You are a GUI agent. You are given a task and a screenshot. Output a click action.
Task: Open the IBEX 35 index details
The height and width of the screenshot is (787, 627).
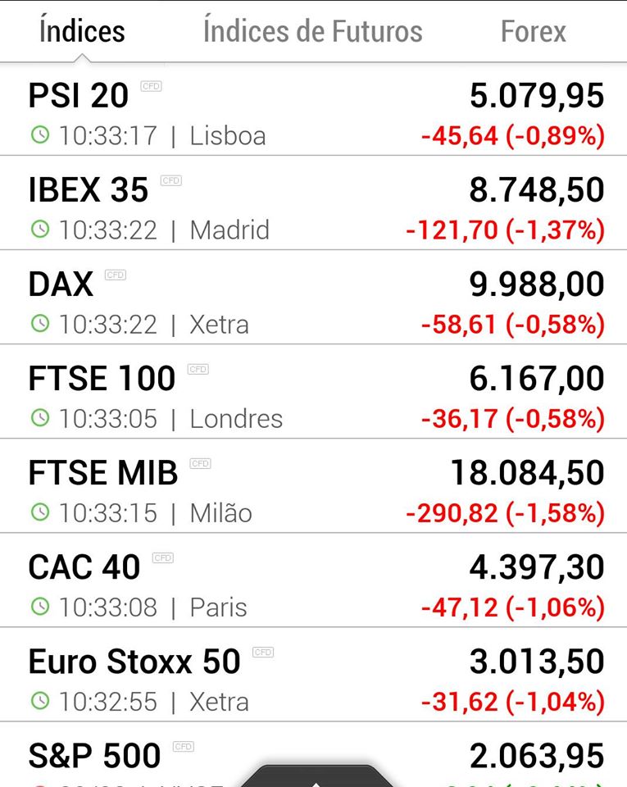click(x=313, y=202)
